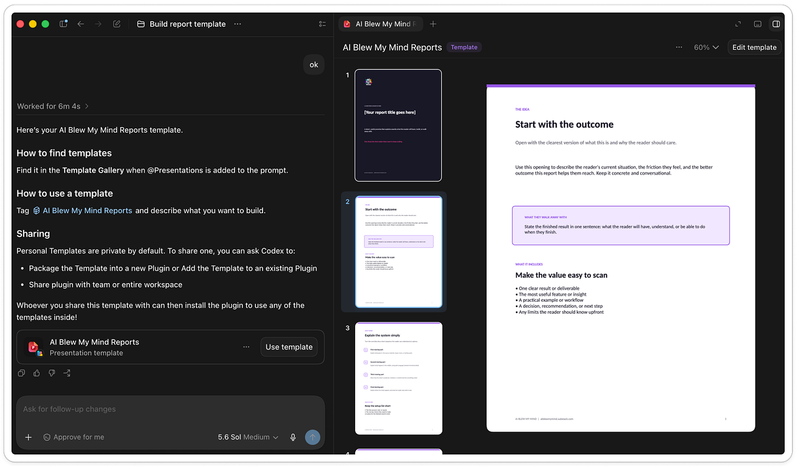Select the AI Blew My Mind tab

pos(381,24)
